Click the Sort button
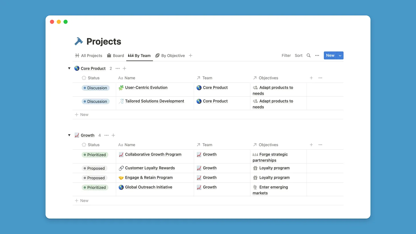 coord(299,55)
